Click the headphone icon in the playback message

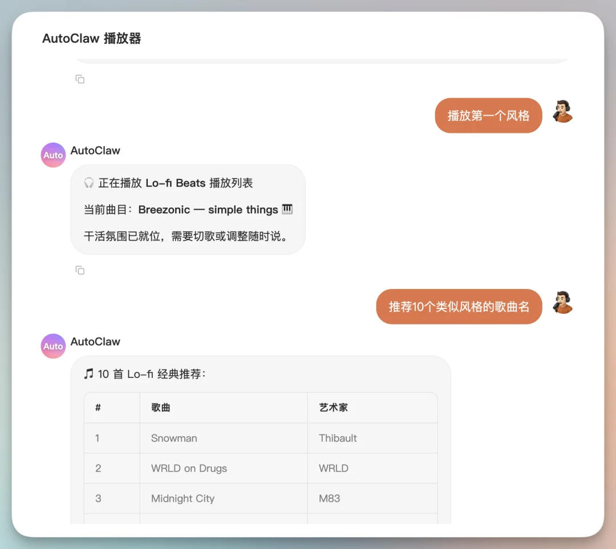click(88, 183)
